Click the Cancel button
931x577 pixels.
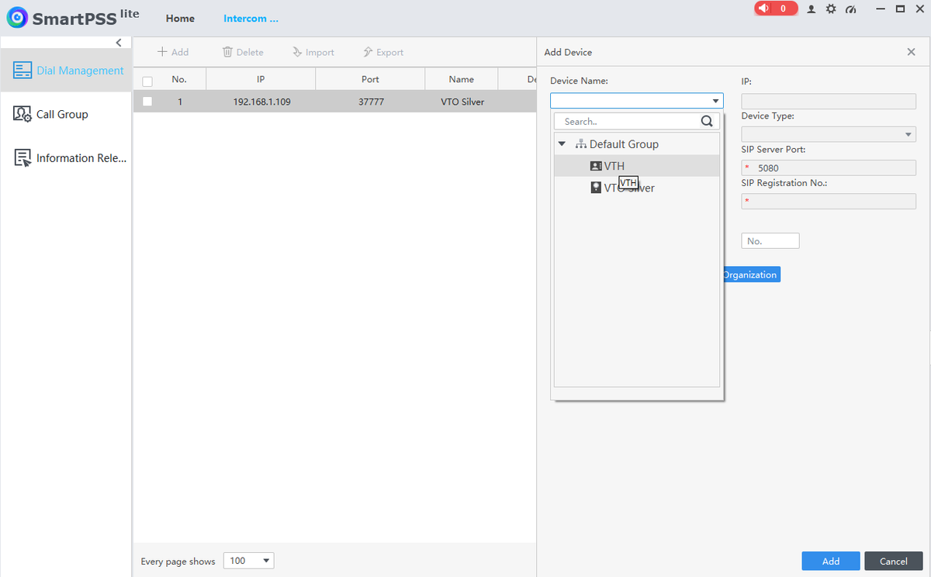pos(893,561)
